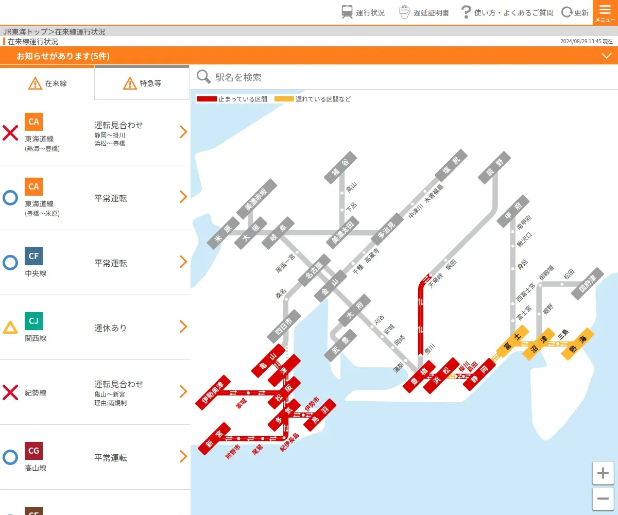Click the 駅名を検索 search field
Screen dimensions: 618x515
click(404, 77)
